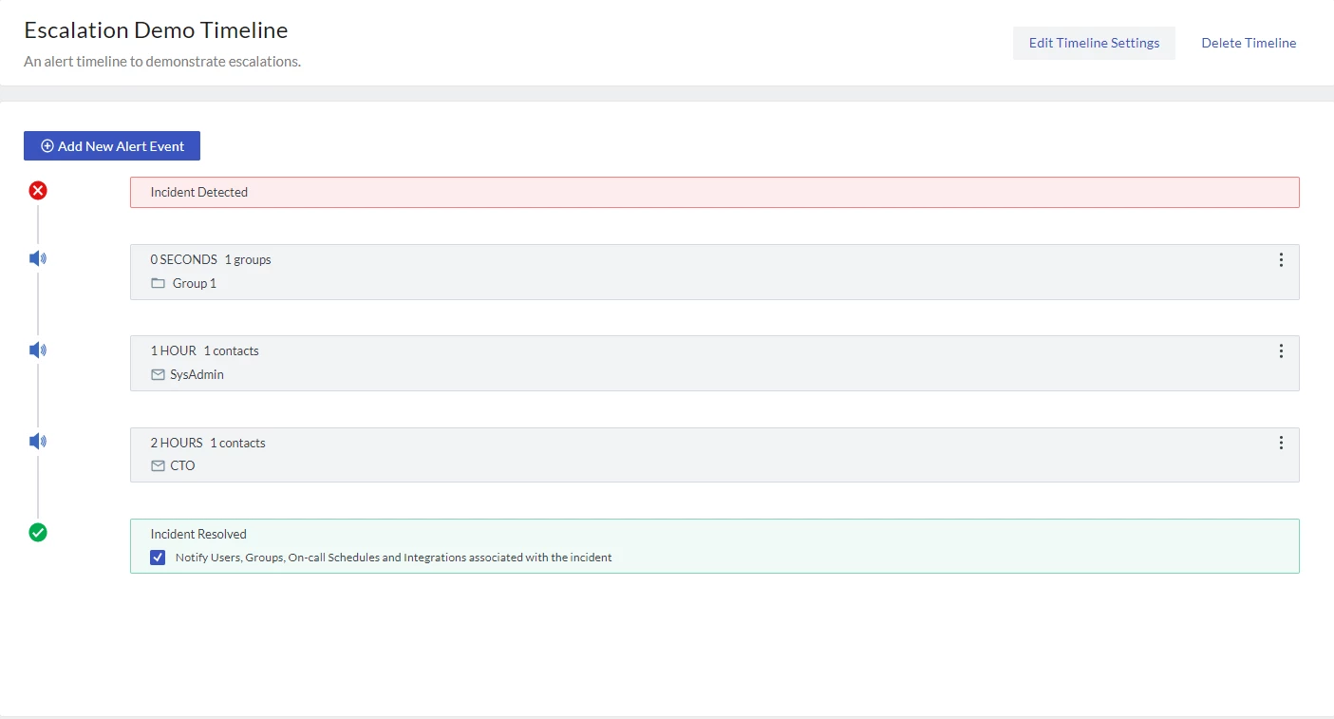The image size is (1334, 719).
Task: Click the 2 HOURS delay label
Action: [177, 443]
